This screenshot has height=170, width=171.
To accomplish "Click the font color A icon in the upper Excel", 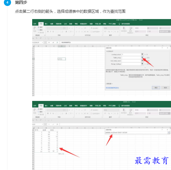I will (x=66, y=32).
